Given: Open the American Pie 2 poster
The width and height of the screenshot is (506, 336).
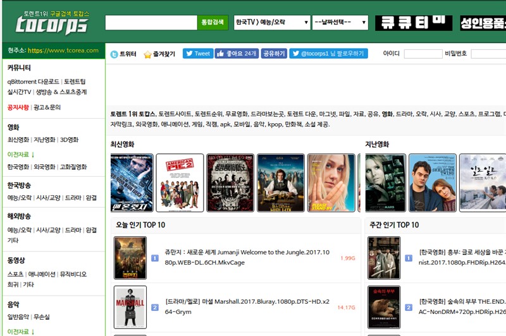Looking at the screenshot, I should pyautogui.click(x=180, y=183).
